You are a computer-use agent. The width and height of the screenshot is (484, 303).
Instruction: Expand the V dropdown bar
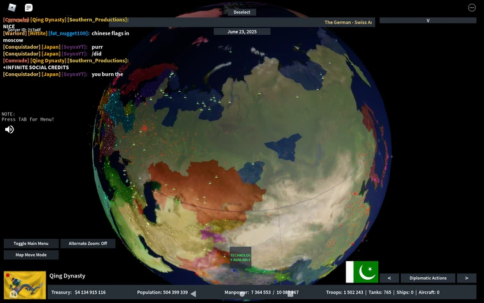coord(428,21)
